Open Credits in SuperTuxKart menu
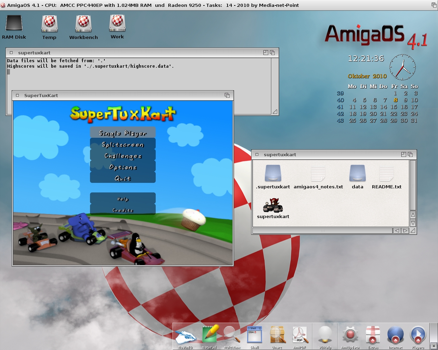The width and height of the screenshot is (438, 350). coord(123,210)
